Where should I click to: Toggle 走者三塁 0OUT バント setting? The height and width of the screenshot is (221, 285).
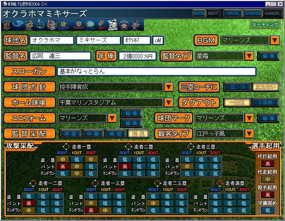(187, 166)
